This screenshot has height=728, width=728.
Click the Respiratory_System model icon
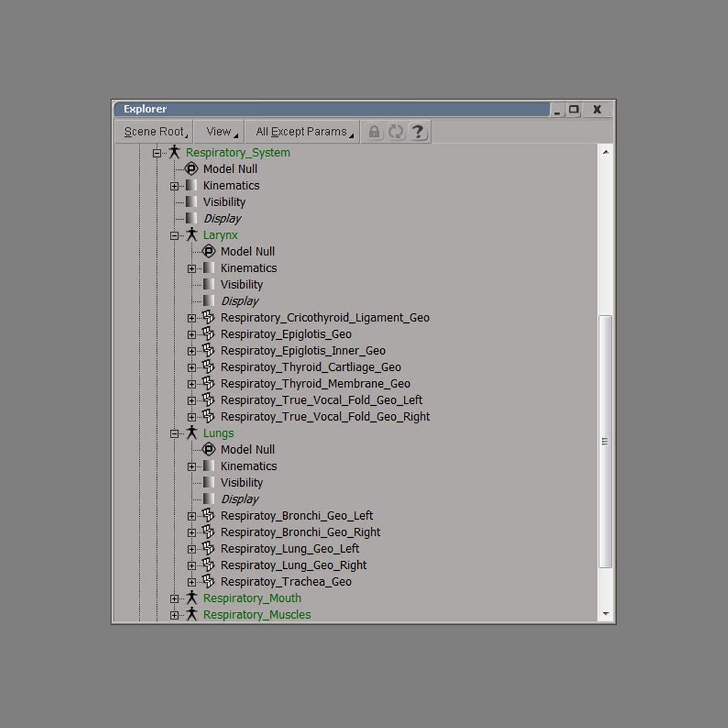click(174, 152)
